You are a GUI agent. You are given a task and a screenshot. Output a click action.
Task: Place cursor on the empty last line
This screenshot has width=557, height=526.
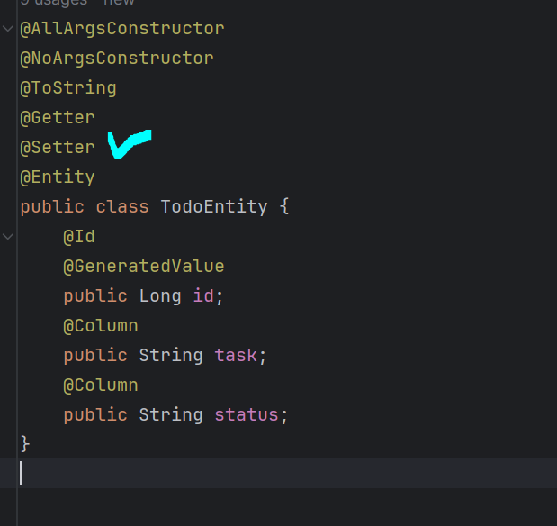[180, 473]
